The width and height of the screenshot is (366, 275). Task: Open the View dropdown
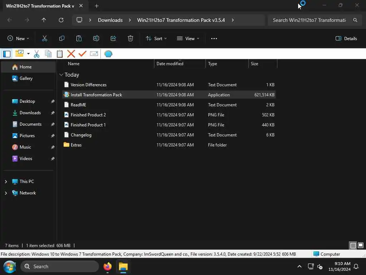188,39
